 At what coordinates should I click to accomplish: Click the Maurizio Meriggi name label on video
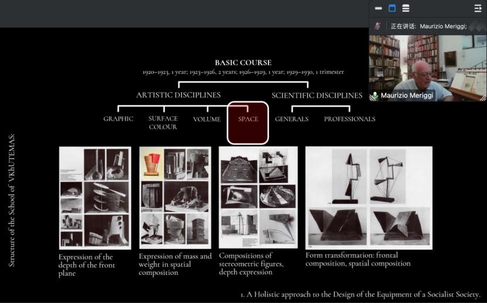pos(407,96)
